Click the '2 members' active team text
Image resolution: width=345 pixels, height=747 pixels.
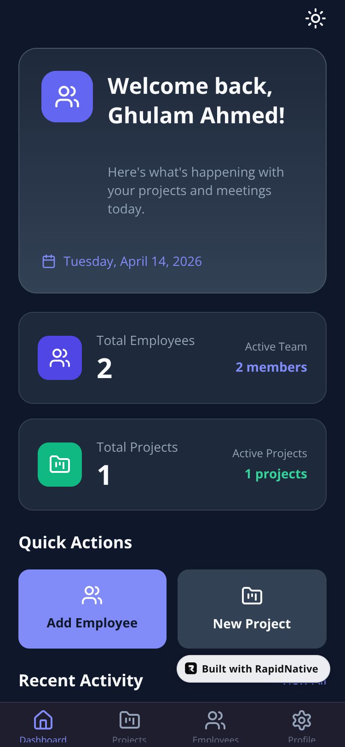(x=271, y=367)
